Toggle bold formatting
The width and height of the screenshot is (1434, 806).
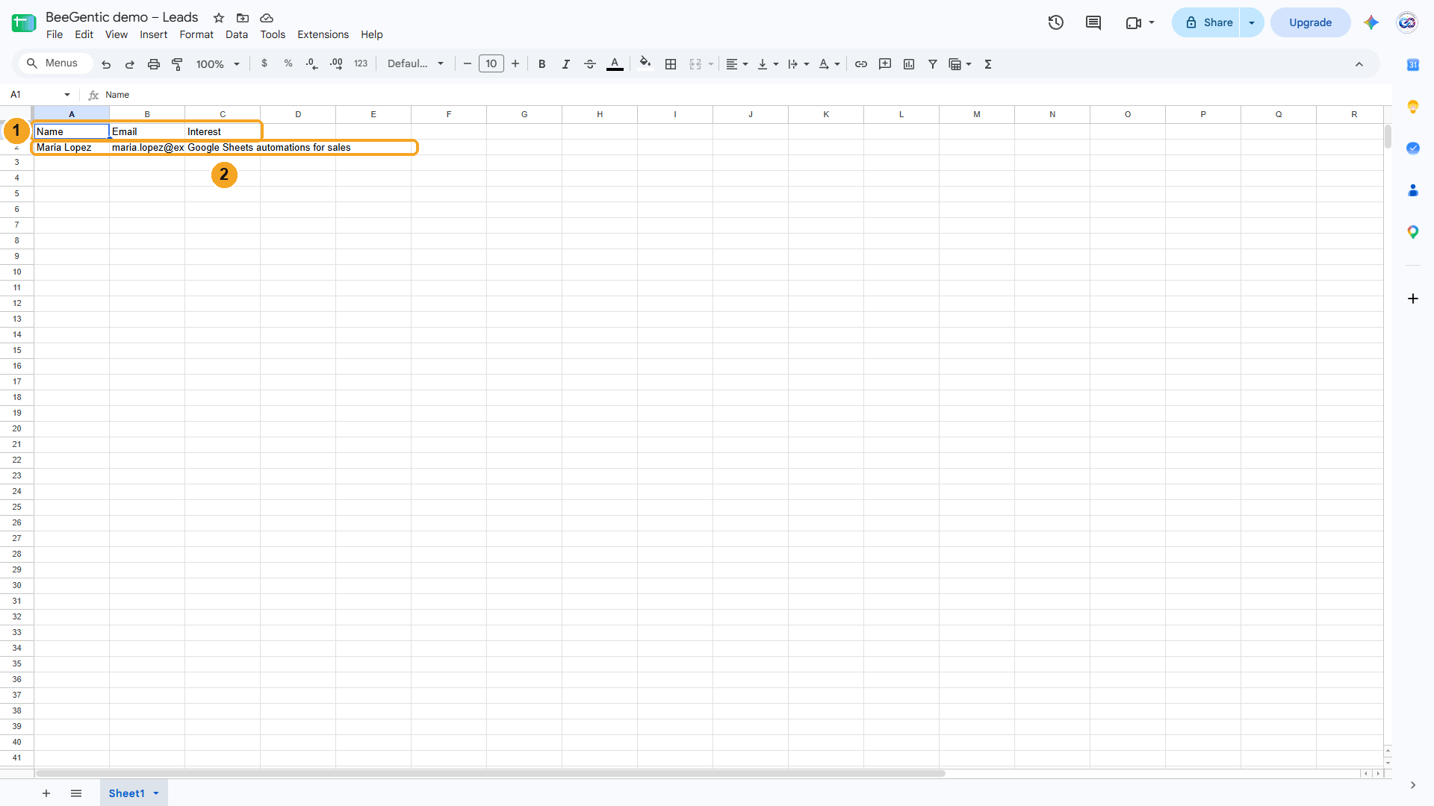(x=542, y=64)
